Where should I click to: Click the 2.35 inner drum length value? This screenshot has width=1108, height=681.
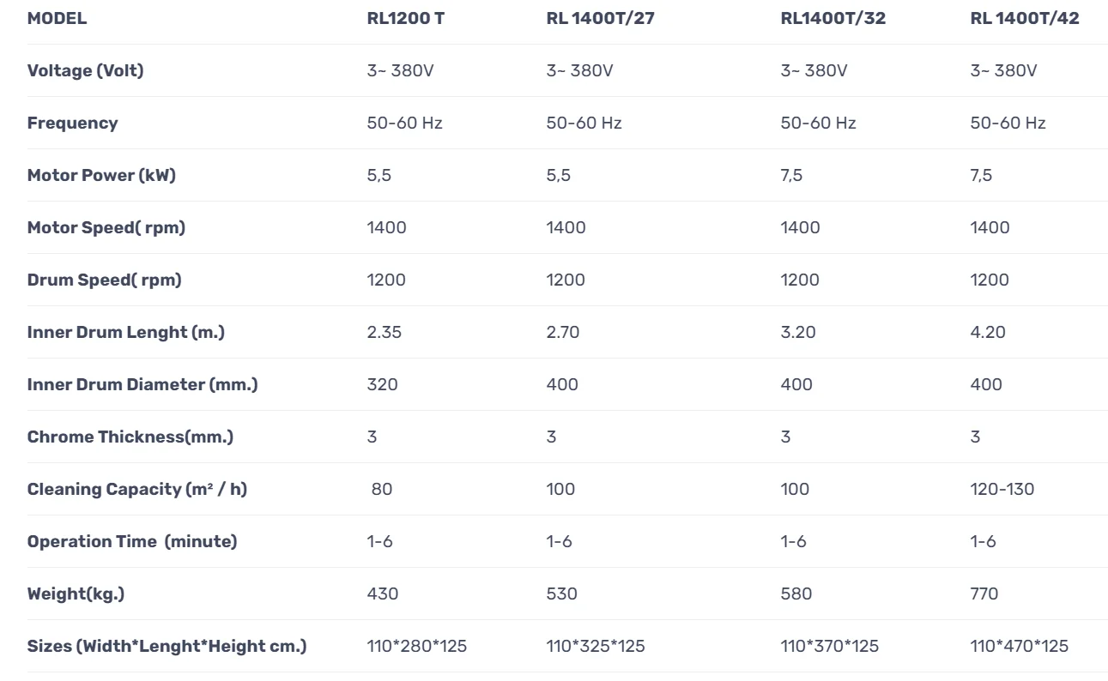[384, 332]
